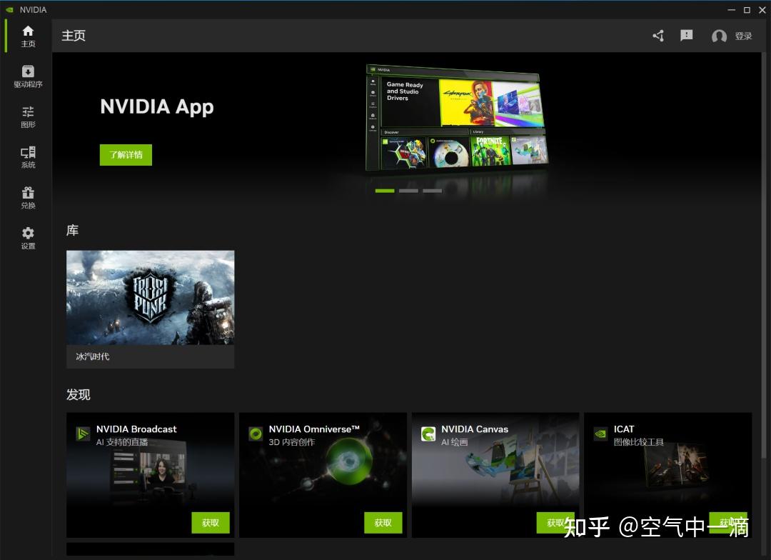
Task: Select the third carousel indicator dot
Action: (432, 191)
